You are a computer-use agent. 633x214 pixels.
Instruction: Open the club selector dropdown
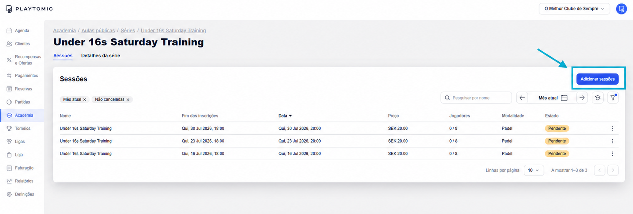(574, 9)
